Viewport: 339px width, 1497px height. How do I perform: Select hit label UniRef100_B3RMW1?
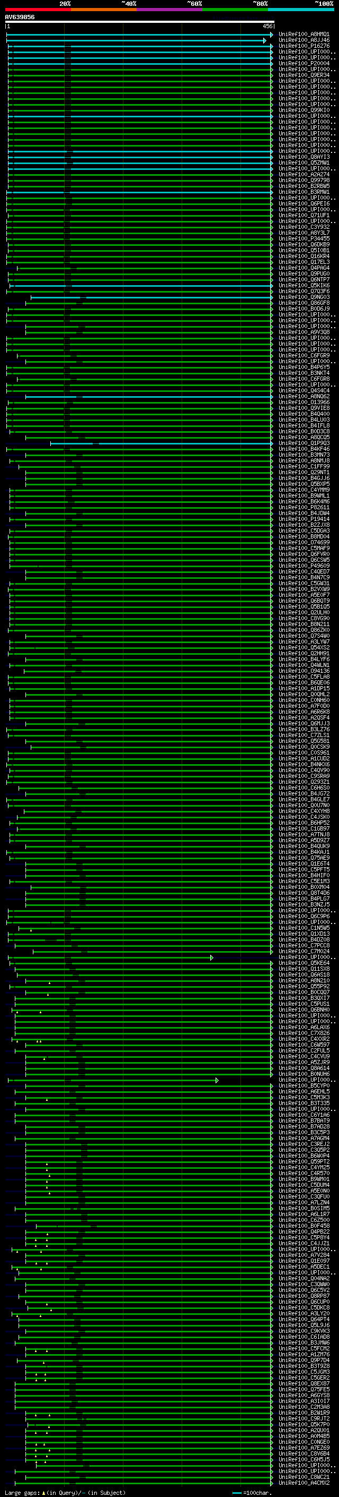304,192
